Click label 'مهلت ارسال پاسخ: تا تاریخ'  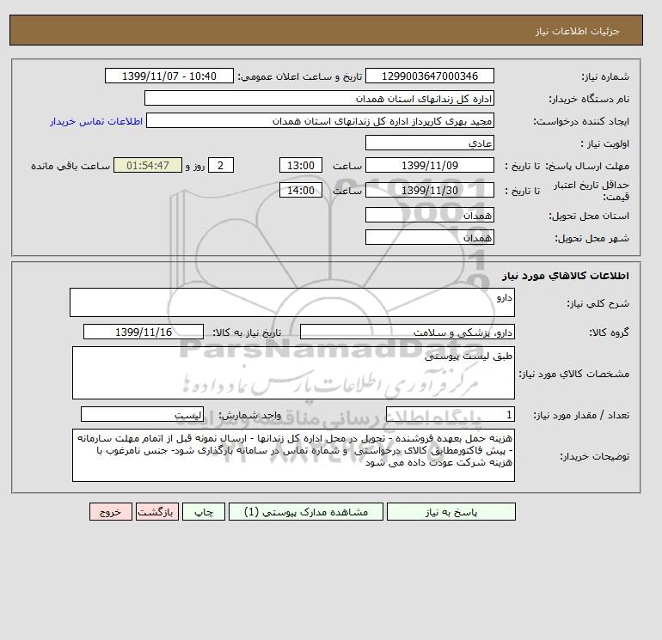(x=567, y=166)
